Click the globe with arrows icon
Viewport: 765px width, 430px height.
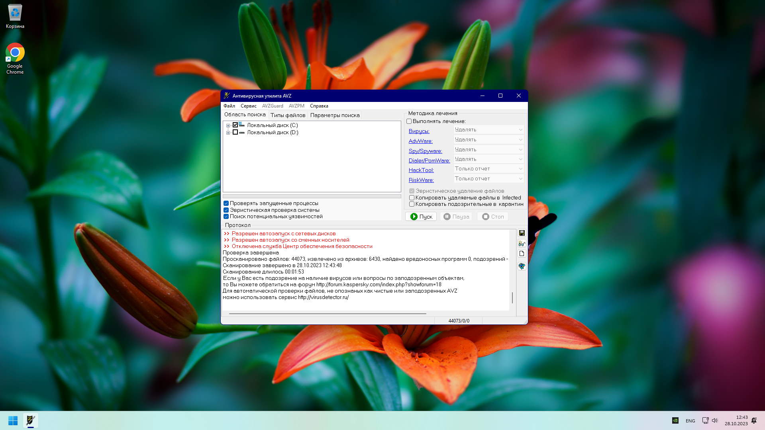[522, 266]
